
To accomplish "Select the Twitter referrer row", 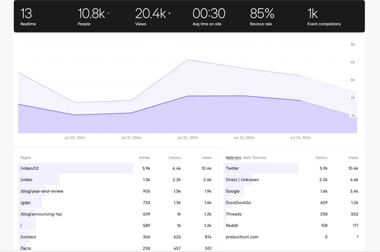I will (233, 168).
